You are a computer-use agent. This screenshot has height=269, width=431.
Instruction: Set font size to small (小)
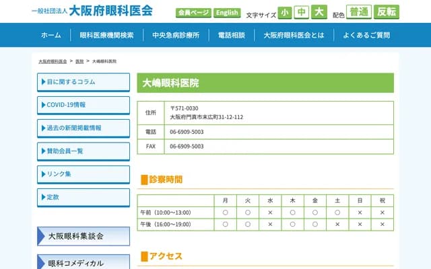coord(285,12)
